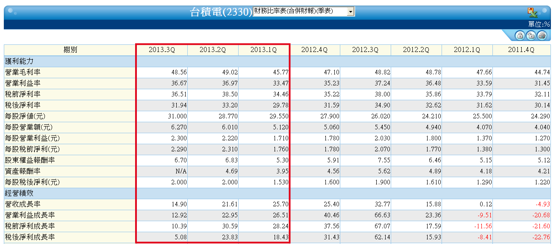Select the 2013.1Q column header
This screenshot has height=244, width=556.
click(x=264, y=50)
